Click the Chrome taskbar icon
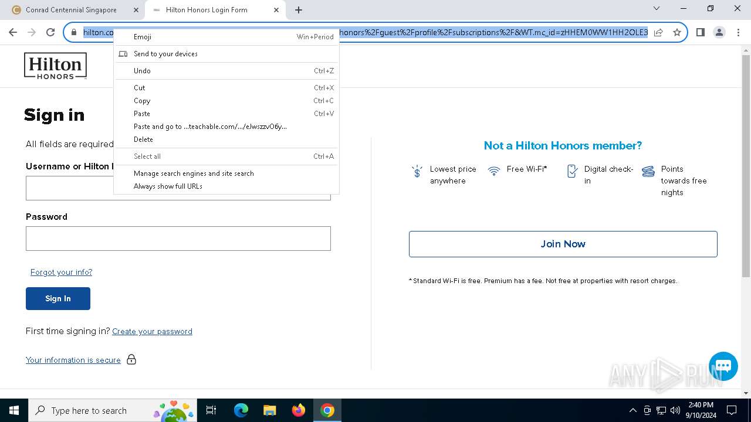751x422 pixels. 327,410
